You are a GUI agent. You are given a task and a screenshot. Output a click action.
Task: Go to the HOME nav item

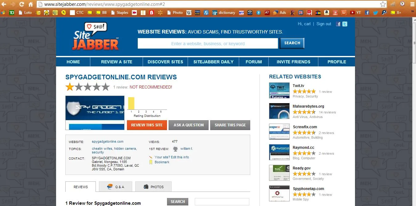click(x=73, y=62)
